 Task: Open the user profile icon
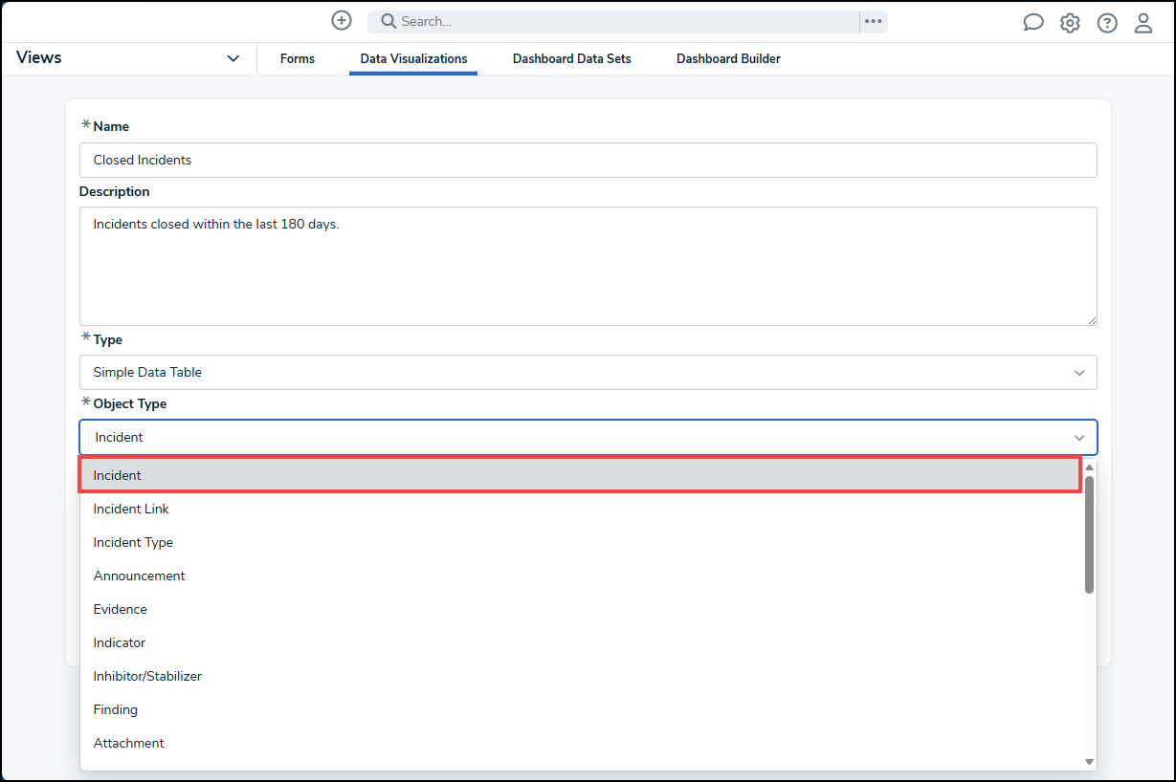coord(1143,23)
